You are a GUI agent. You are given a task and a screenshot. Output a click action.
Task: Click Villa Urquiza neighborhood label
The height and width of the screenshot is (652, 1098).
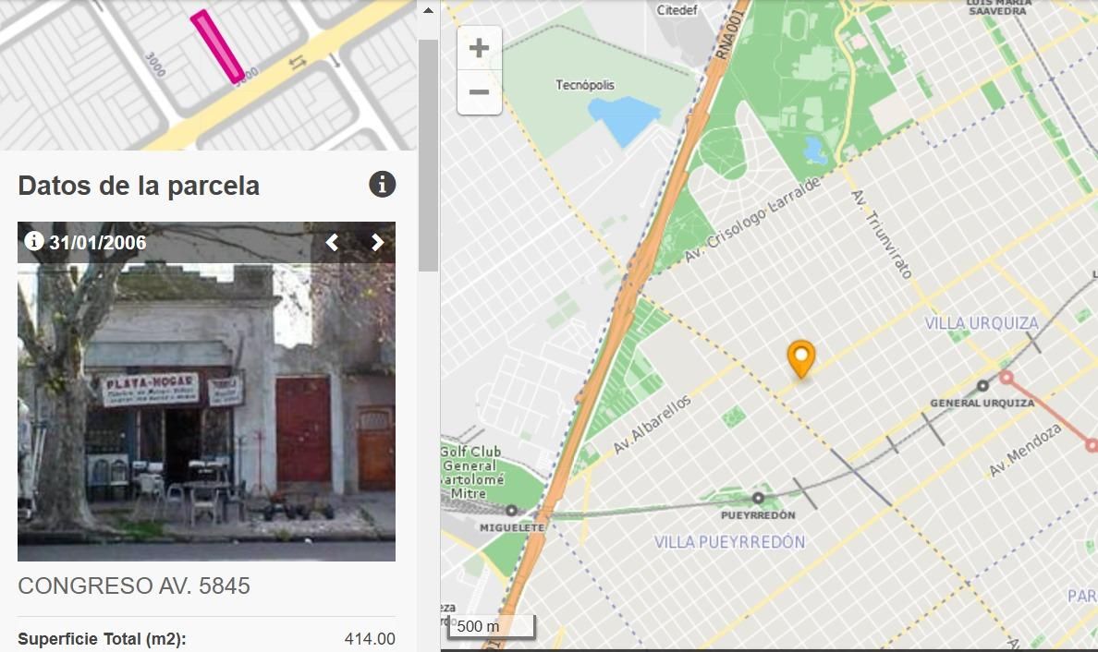tap(981, 323)
